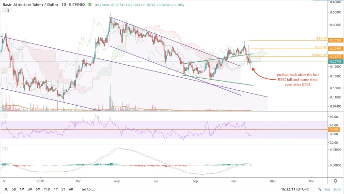The image size is (344, 194).
Task: Click the Tenkan W level label
Action: coord(319,55)
